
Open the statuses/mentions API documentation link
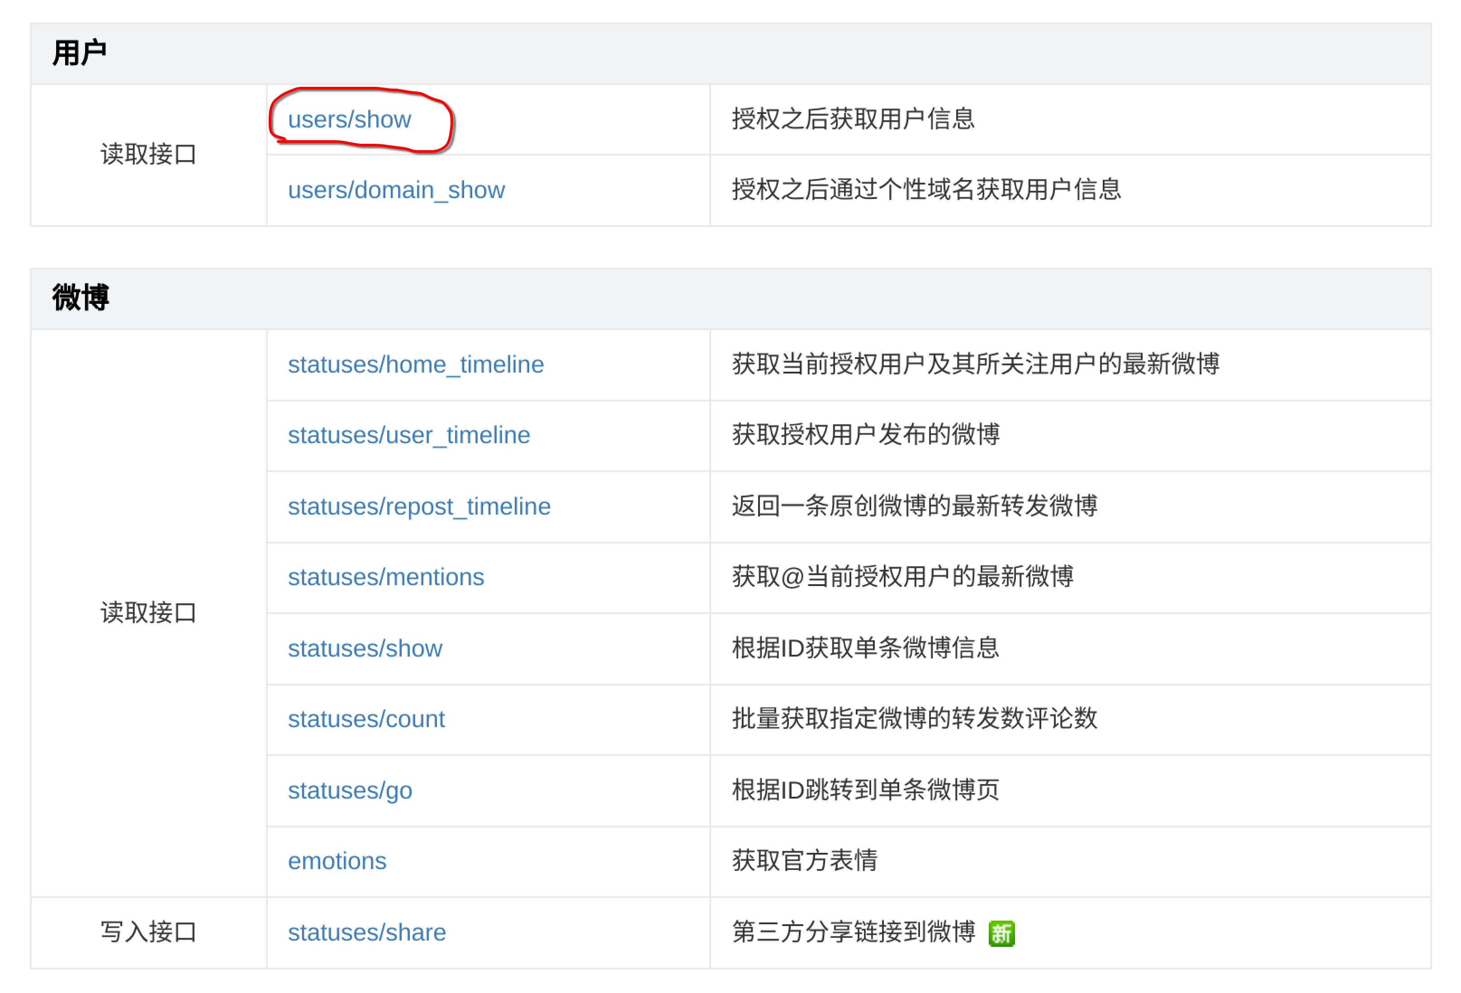pyautogui.click(x=385, y=577)
